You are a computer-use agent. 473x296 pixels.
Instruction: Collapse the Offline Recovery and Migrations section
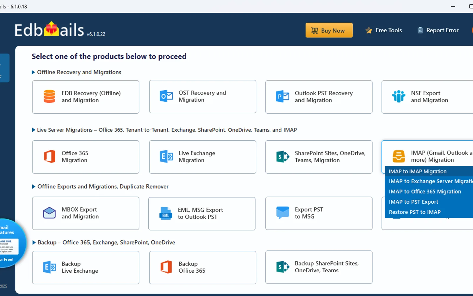[x=33, y=72]
